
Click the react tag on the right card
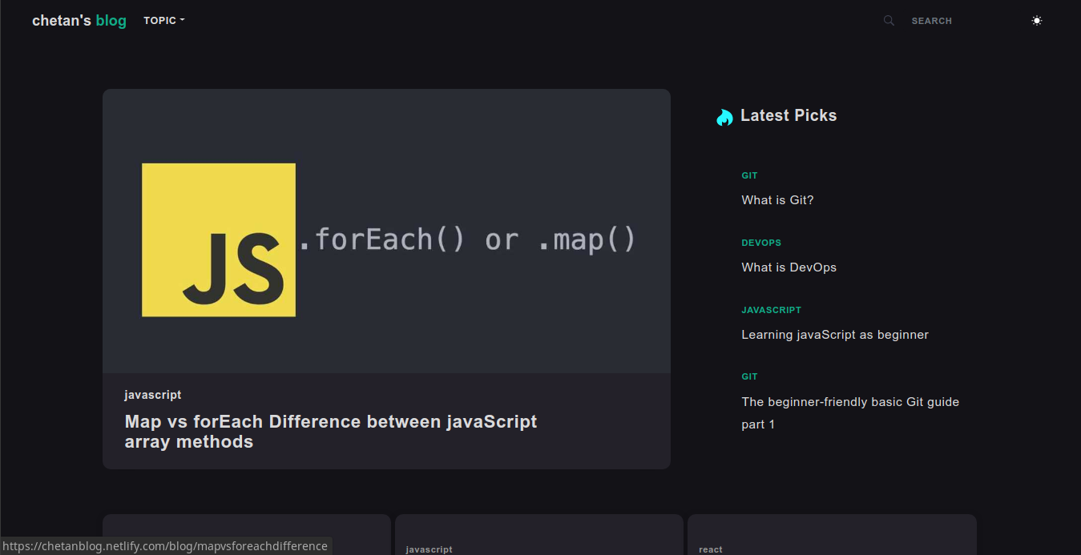click(x=710, y=549)
